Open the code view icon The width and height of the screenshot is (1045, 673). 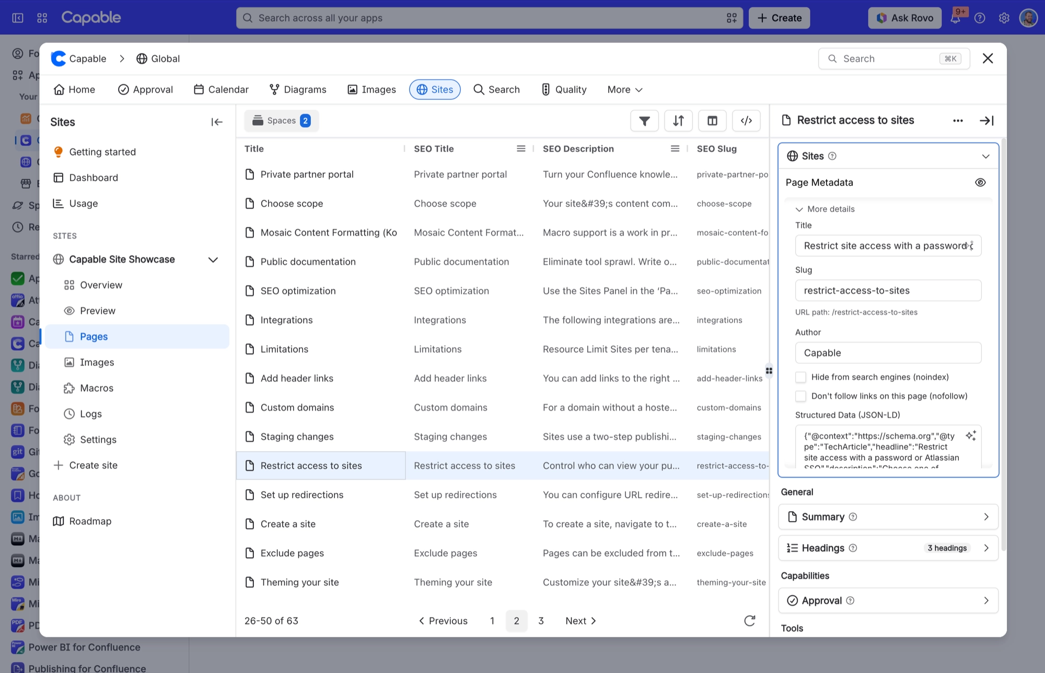coord(746,121)
